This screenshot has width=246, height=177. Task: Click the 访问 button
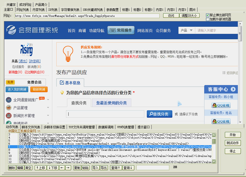pos(171,16)
